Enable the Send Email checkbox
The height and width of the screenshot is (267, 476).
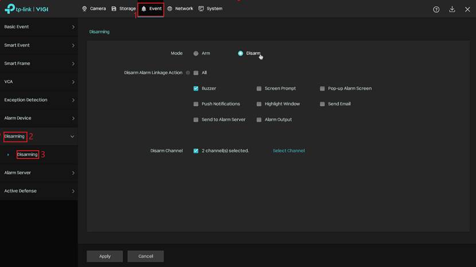click(322, 104)
